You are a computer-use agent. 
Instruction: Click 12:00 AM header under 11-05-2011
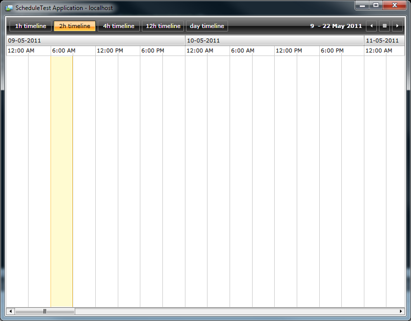[384, 50]
